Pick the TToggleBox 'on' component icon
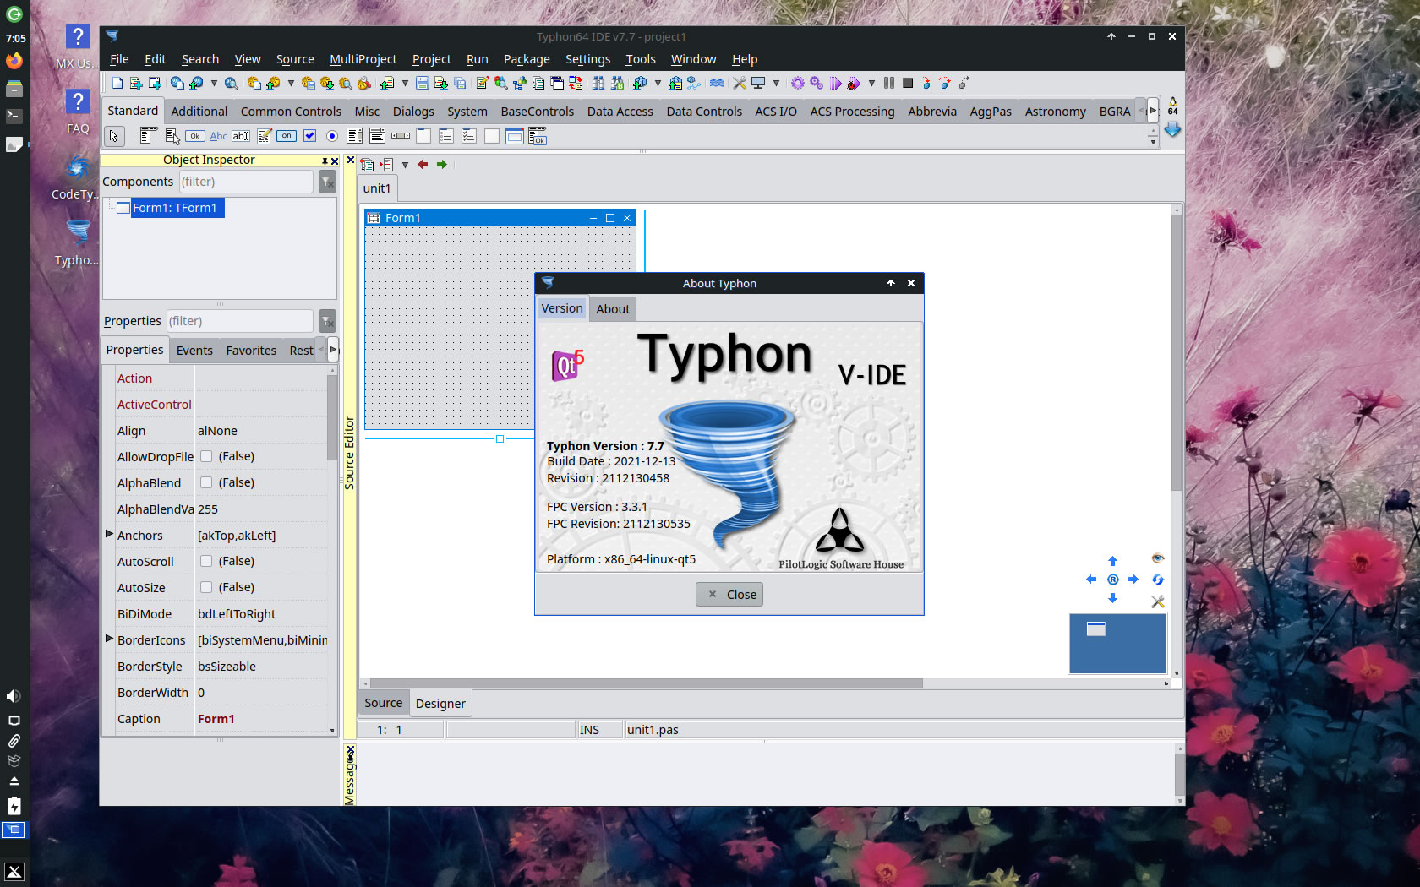This screenshot has height=887, width=1420. [x=287, y=135]
